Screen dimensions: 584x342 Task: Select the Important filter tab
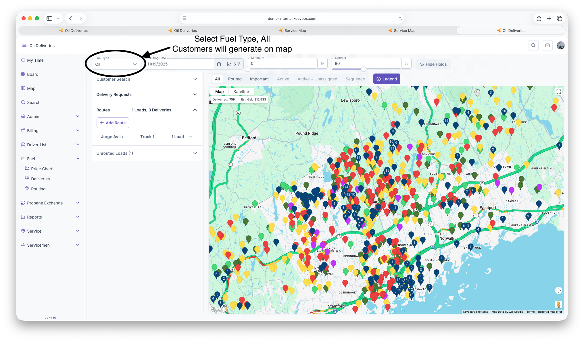coord(259,79)
